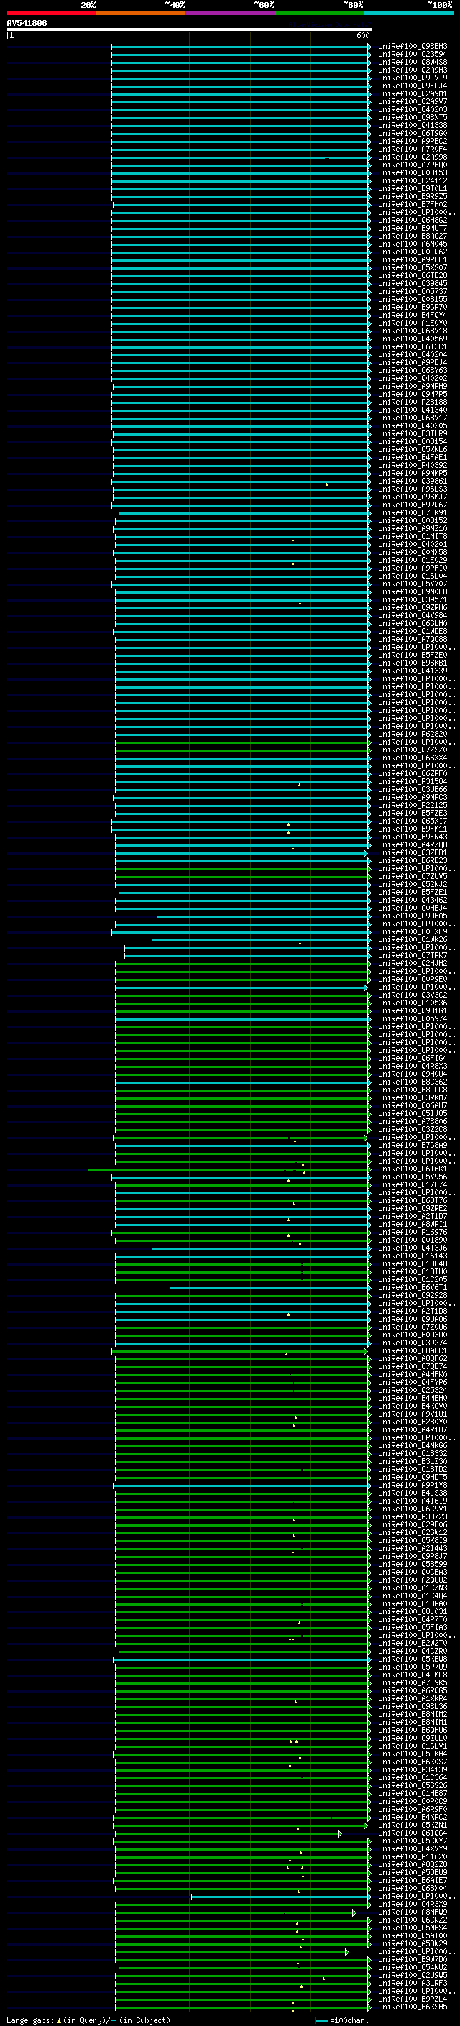
Task: Select the UniRef100_P40392 label
Action: [x=412, y=465]
